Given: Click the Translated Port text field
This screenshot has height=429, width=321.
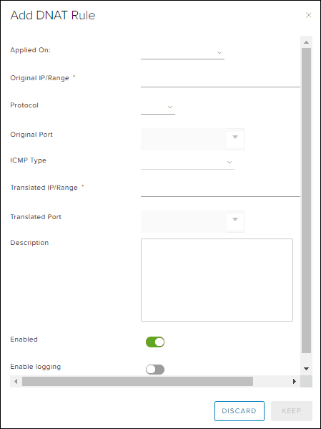Looking at the screenshot, I should click(x=184, y=221).
